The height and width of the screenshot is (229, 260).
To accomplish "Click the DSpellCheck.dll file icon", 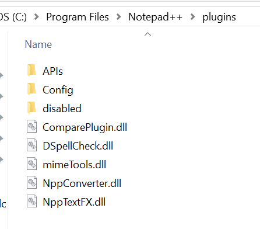I will click(x=31, y=145).
